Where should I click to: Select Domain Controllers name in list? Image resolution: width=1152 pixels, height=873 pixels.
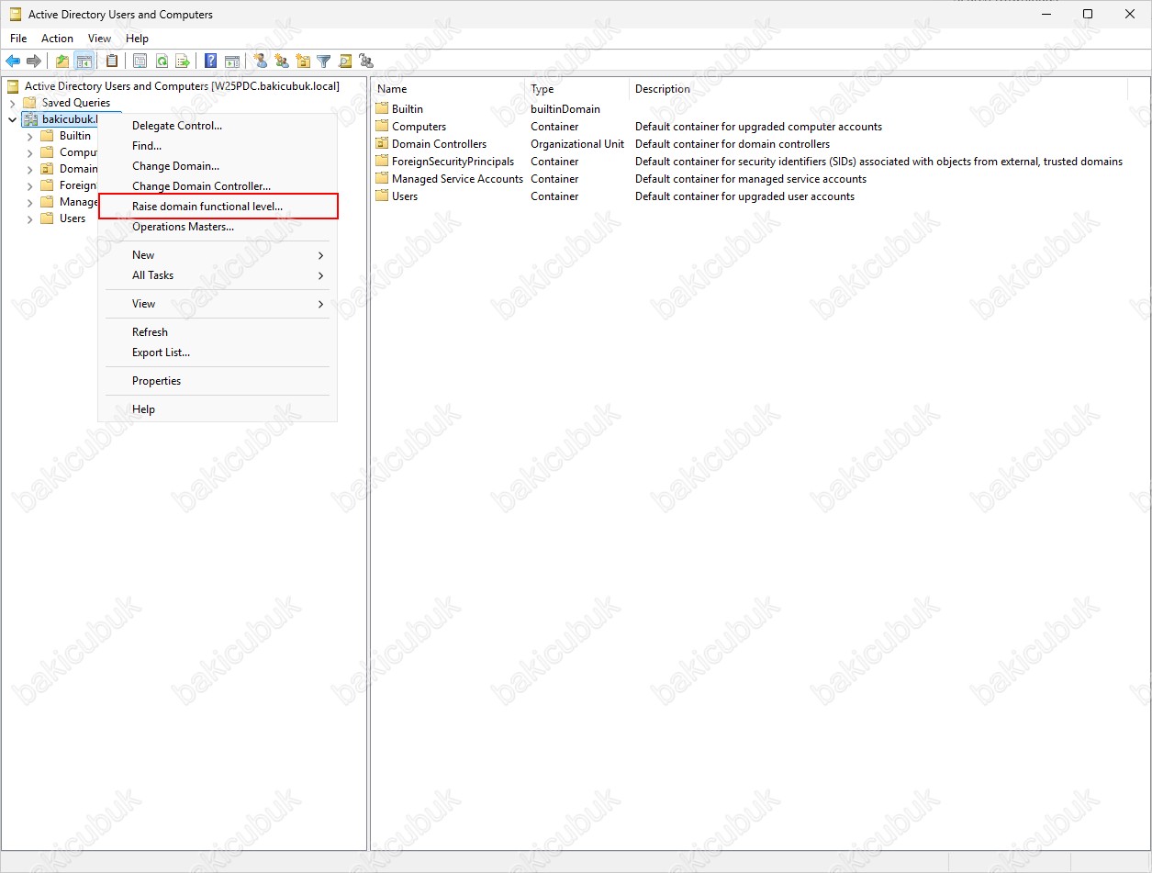coord(439,144)
